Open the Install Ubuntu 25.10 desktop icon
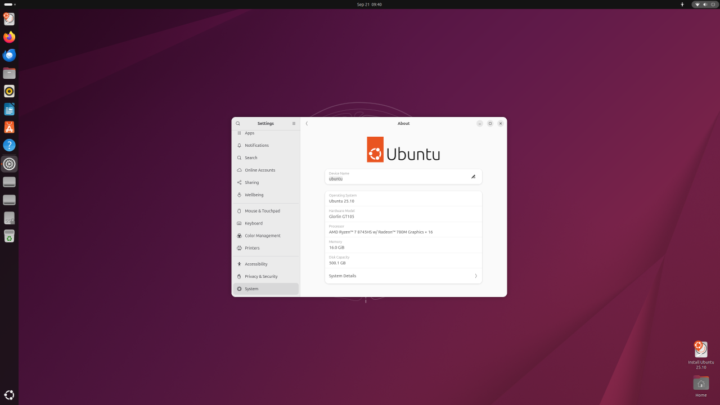 701,355
